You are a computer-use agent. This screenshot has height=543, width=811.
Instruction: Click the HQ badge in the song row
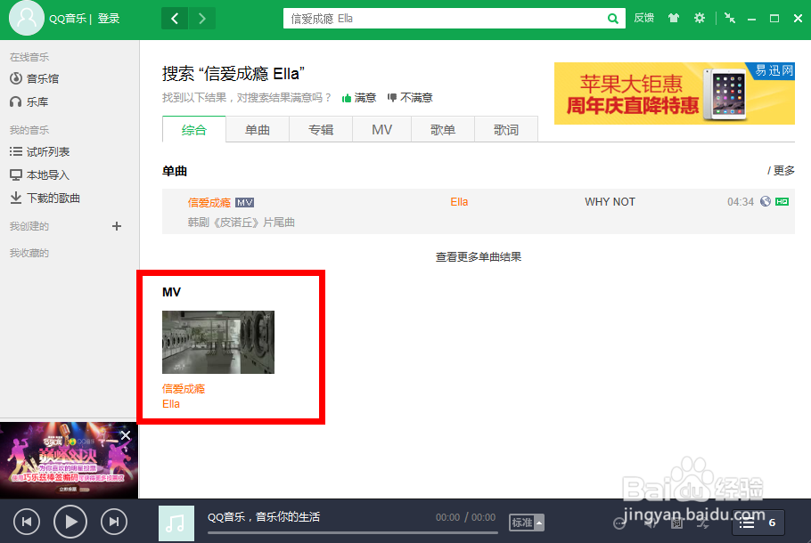pyautogui.click(x=782, y=201)
